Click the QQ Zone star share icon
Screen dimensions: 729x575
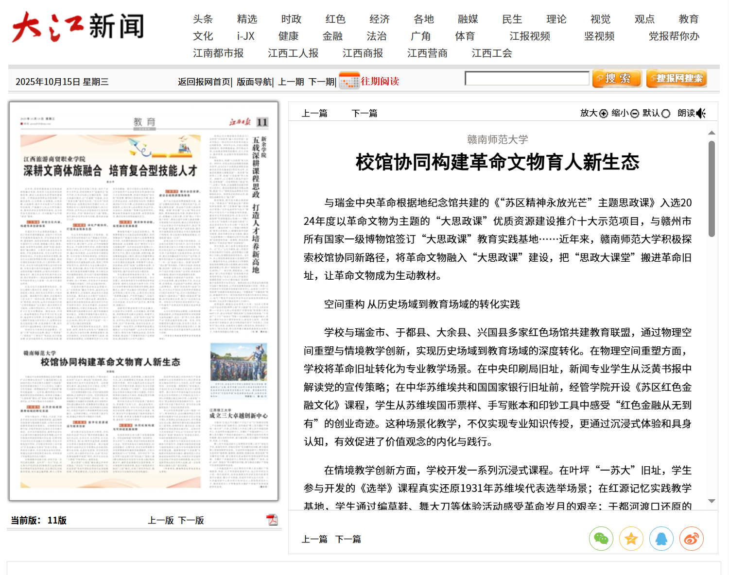pyautogui.click(x=631, y=539)
